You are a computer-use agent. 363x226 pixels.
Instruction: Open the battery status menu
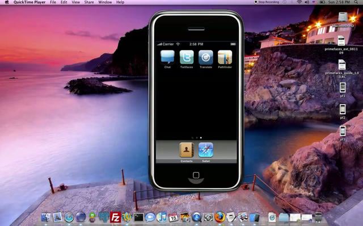tap(322, 2)
